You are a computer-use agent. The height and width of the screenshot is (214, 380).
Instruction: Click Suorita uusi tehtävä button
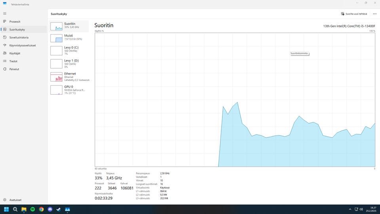pos(354,14)
